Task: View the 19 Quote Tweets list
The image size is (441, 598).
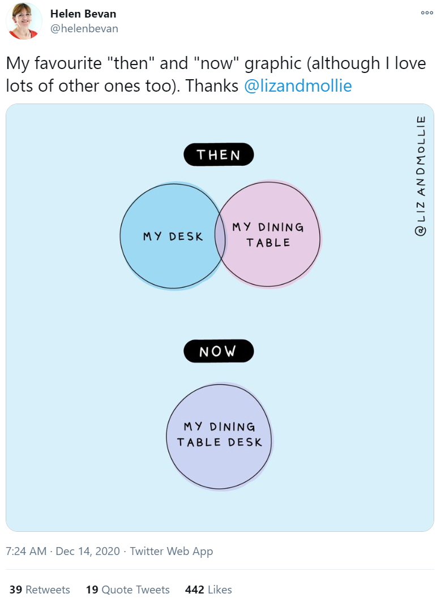Action: (x=127, y=589)
